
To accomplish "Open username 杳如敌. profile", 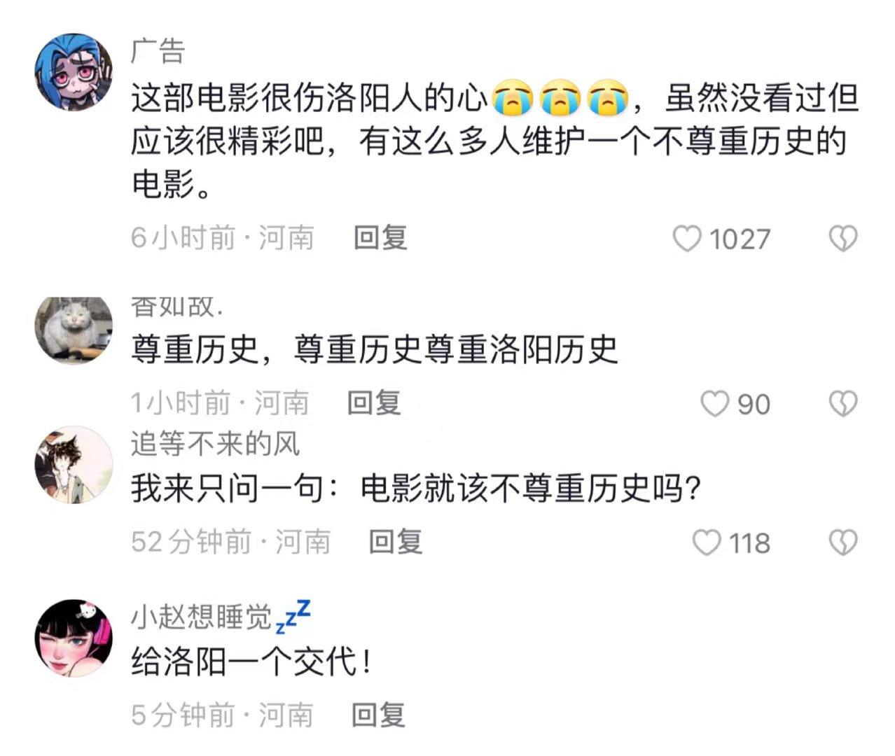I will tap(177, 307).
